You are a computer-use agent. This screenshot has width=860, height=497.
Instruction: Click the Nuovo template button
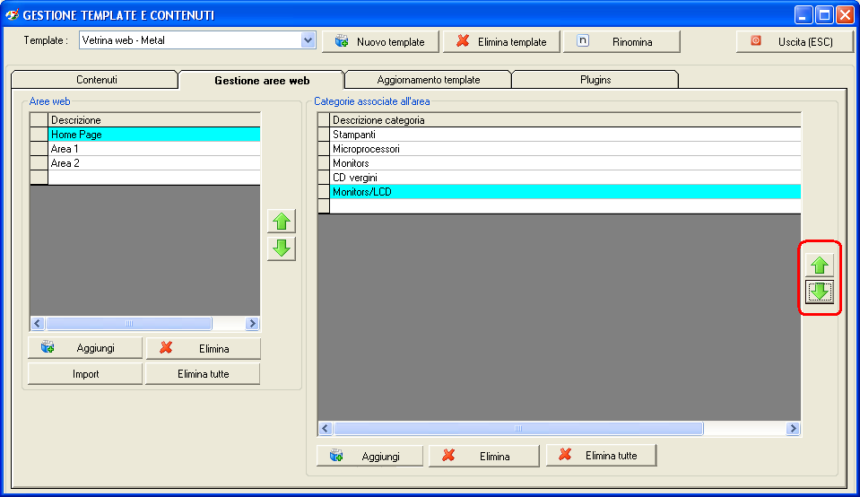380,41
